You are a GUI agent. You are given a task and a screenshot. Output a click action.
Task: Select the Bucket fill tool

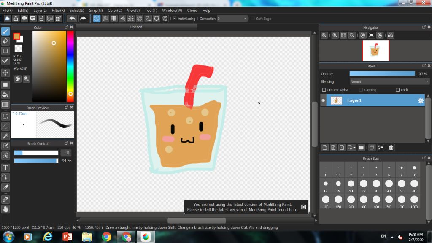5,94
